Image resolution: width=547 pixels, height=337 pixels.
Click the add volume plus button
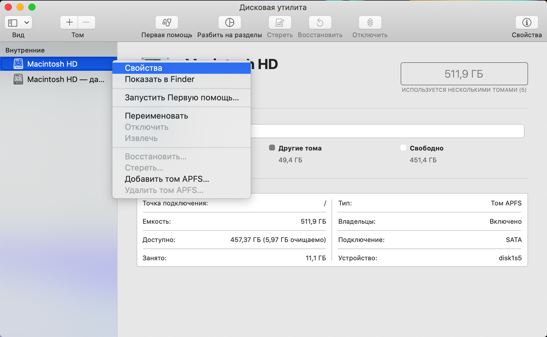tap(69, 22)
